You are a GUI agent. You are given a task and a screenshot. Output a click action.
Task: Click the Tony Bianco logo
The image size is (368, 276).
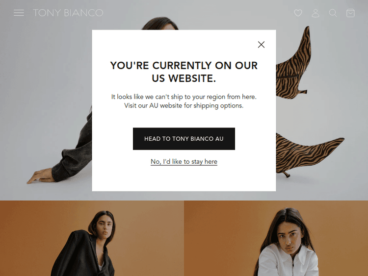tap(68, 13)
